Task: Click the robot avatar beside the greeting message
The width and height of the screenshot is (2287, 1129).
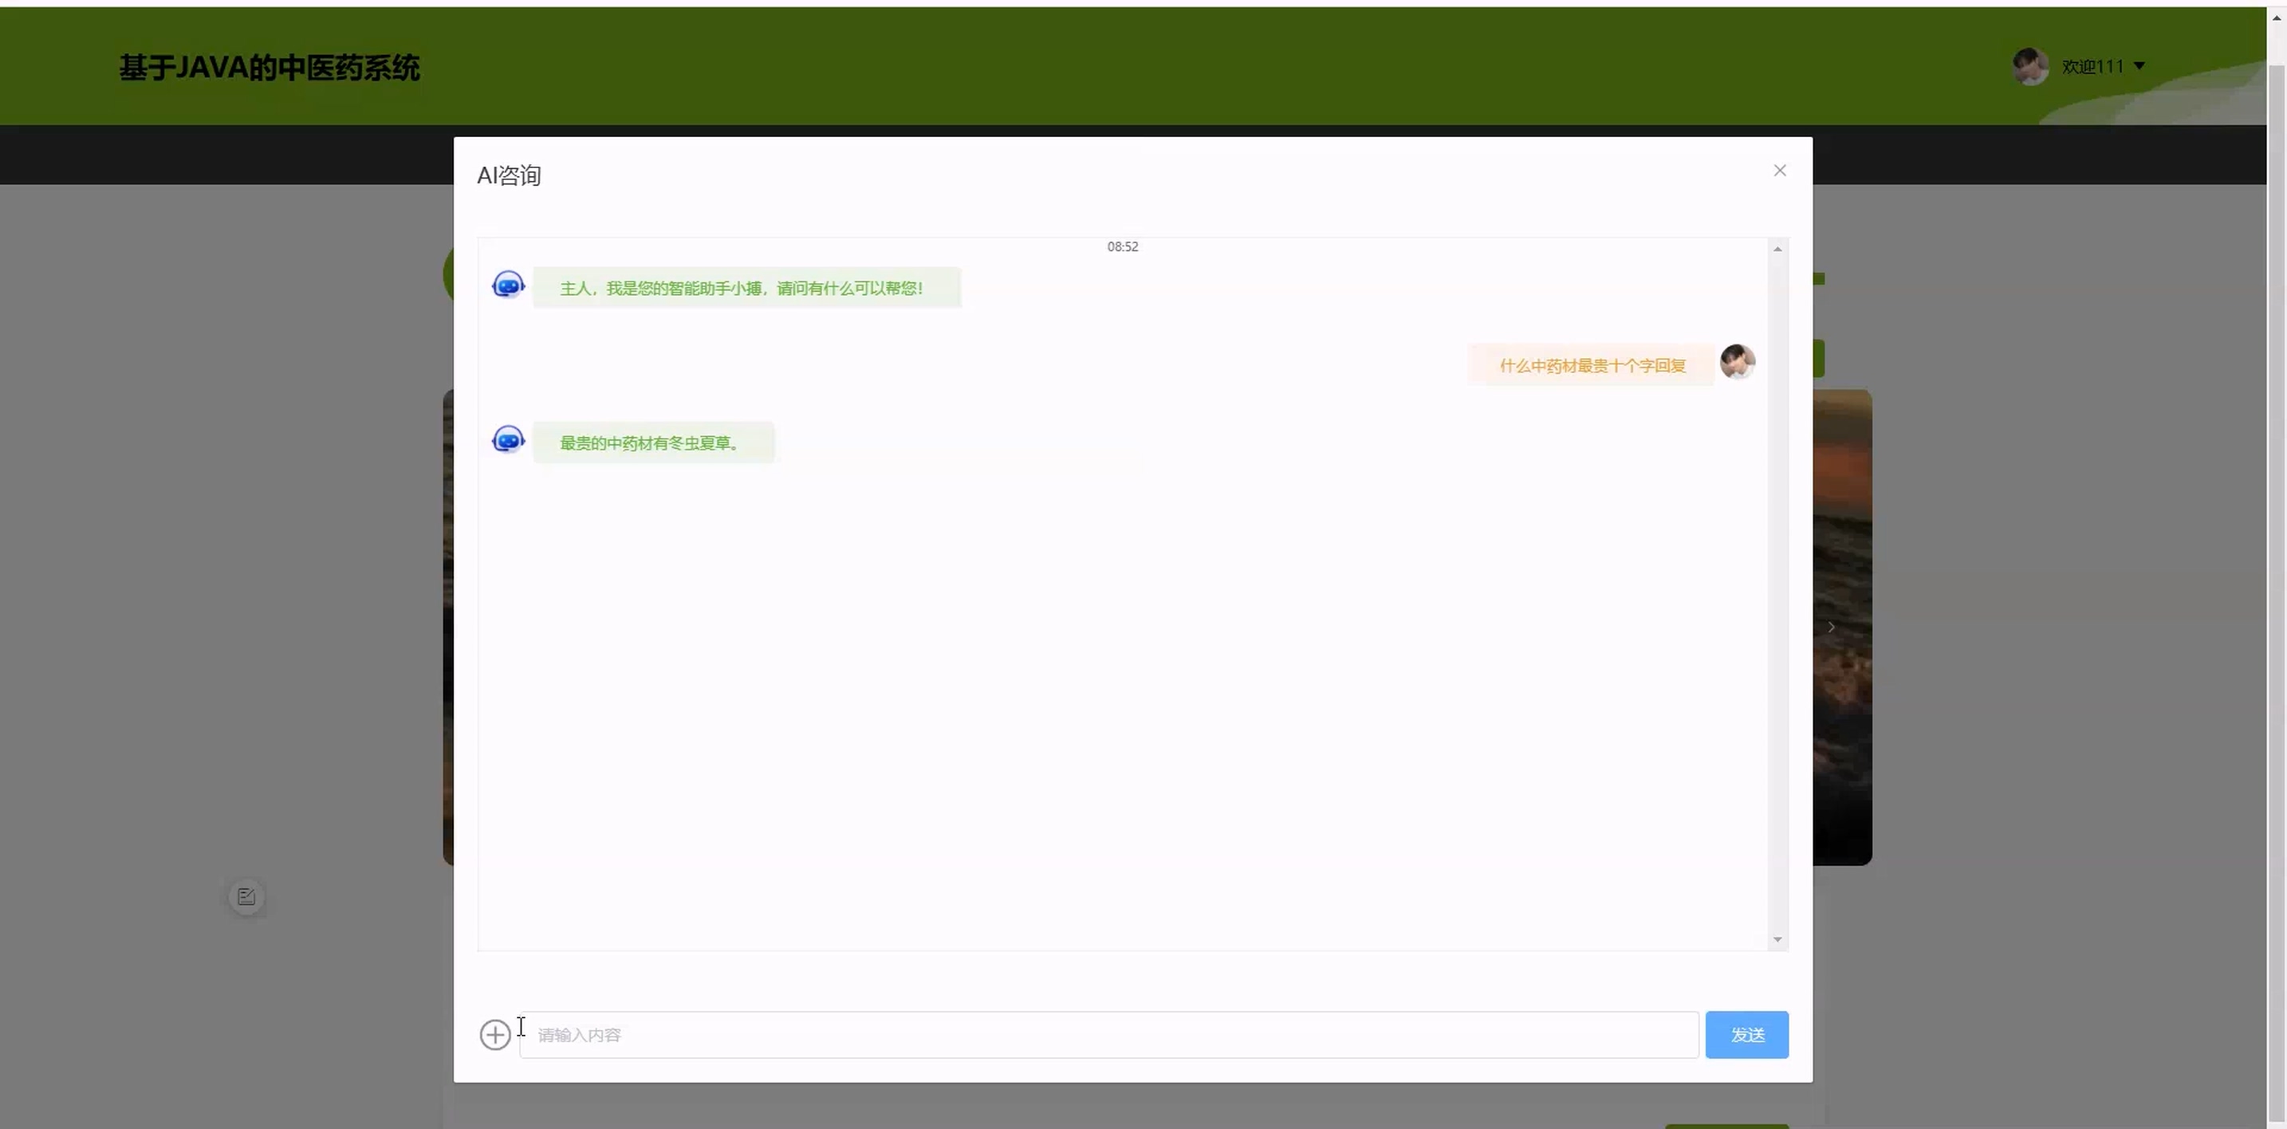Action: (508, 285)
